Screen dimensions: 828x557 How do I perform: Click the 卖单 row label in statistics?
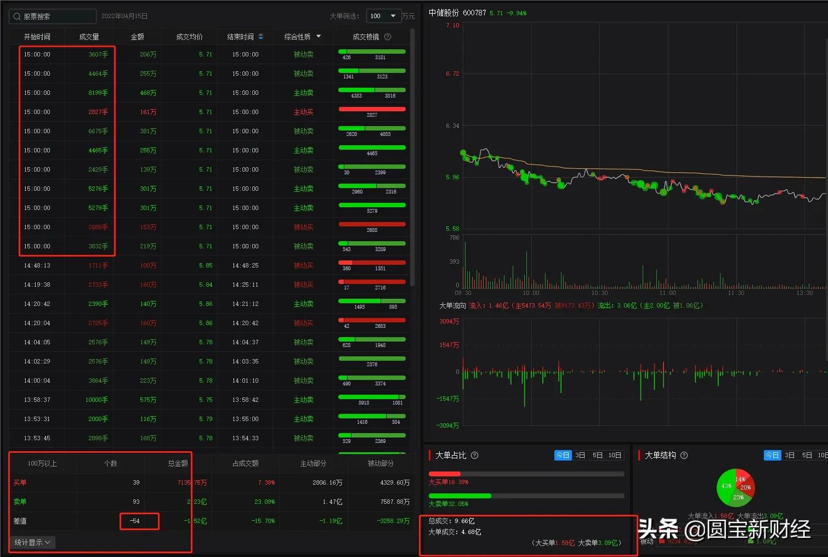20,502
